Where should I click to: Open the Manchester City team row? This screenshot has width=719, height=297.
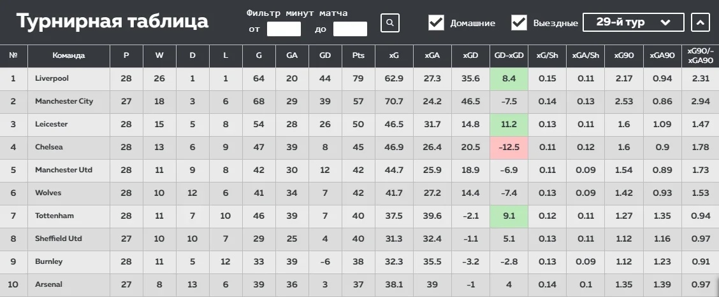pos(64,101)
